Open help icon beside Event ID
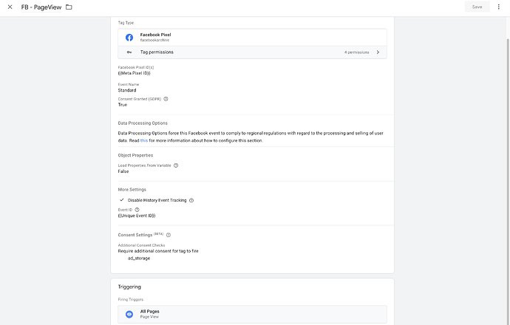510x325 pixels. pos(137,210)
